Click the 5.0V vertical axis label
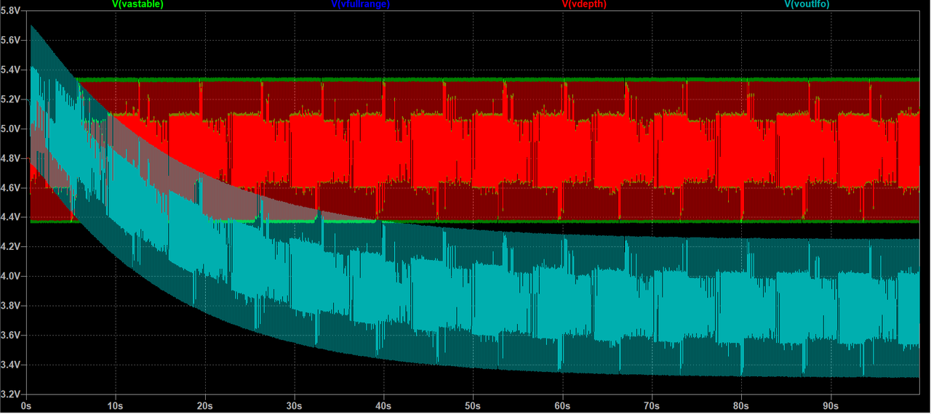The height and width of the screenshot is (414, 931). pyautogui.click(x=10, y=129)
